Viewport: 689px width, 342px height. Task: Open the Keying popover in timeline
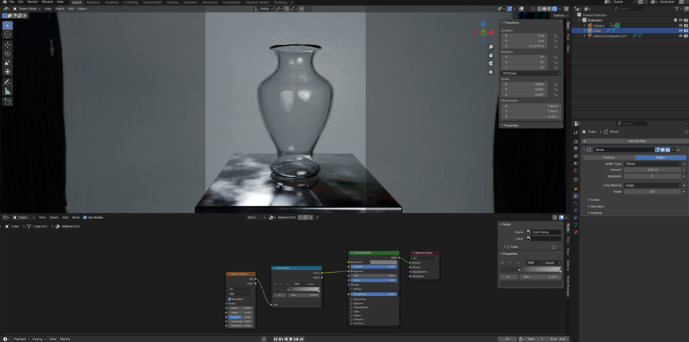(38, 339)
